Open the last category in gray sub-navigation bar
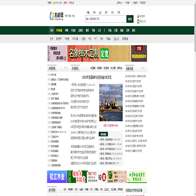196x196 pixels. tap(125, 39)
